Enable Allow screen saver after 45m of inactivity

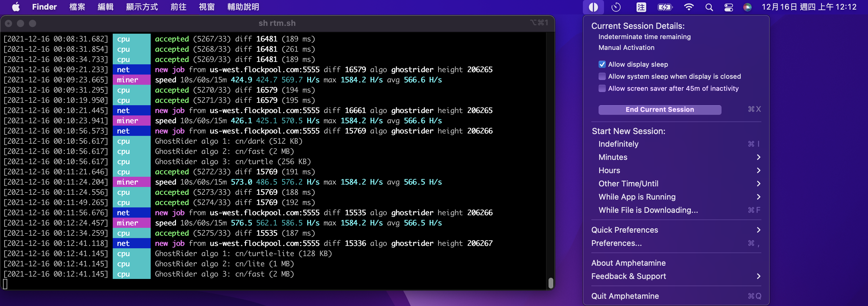click(602, 88)
